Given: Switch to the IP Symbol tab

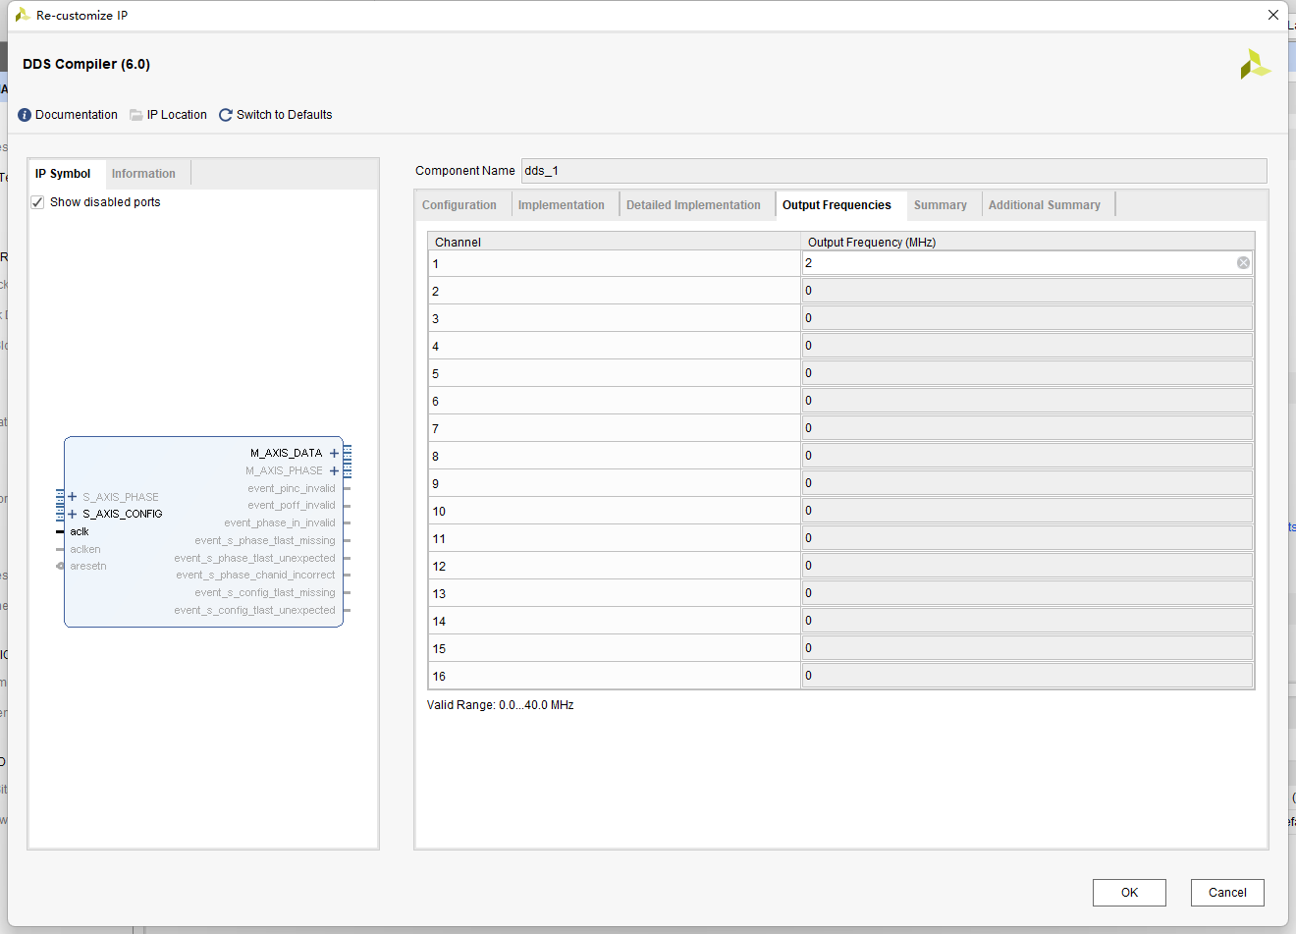Looking at the screenshot, I should coord(63,174).
